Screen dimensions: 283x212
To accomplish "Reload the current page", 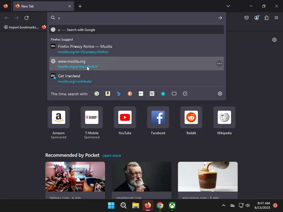I will click(x=27, y=18).
